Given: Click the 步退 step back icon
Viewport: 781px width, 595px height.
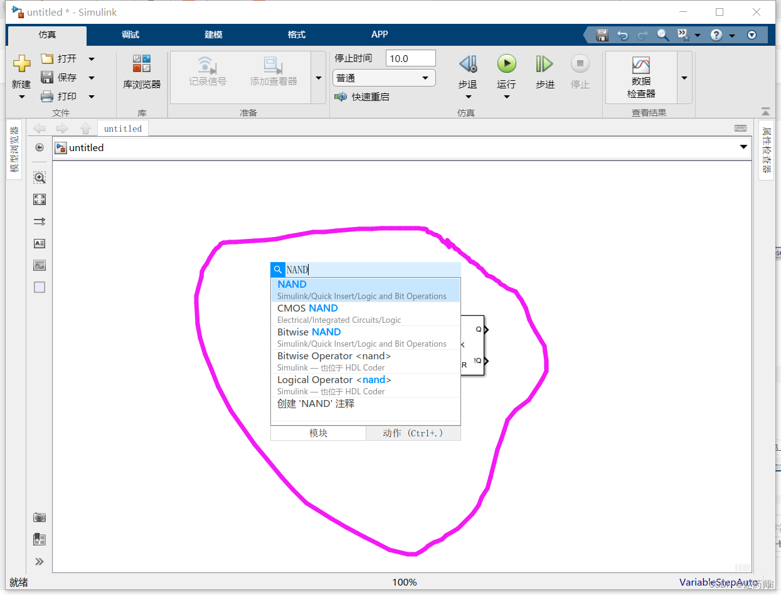Looking at the screenshot, I should point(468,64).
